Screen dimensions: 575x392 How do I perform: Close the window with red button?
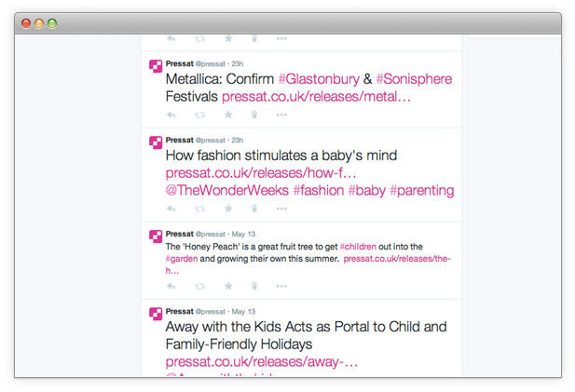pyautogui.click(x=26, y=23)
